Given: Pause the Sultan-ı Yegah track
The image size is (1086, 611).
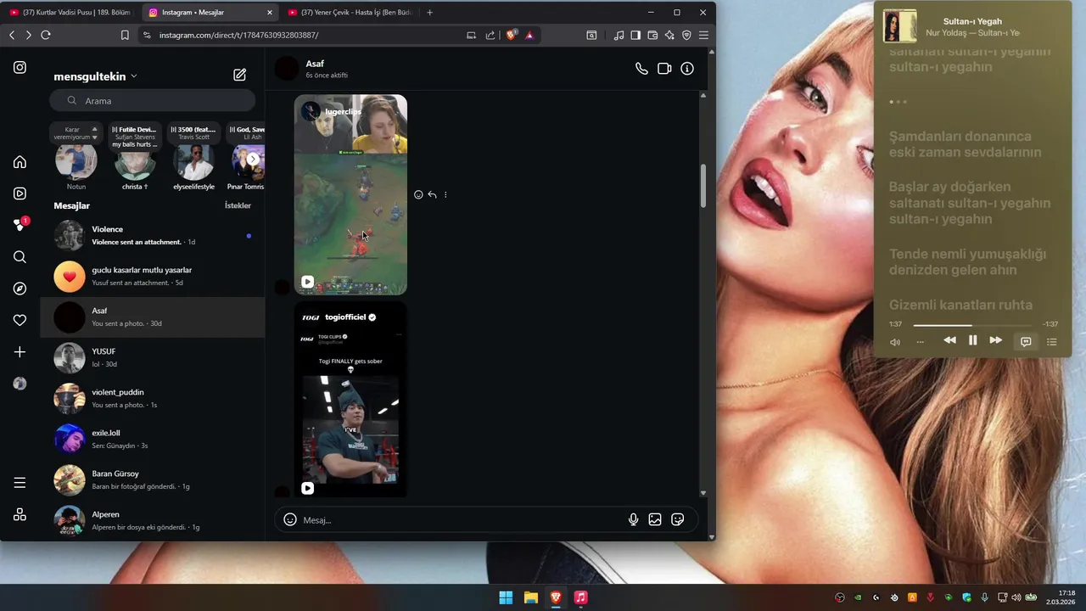Looking at the screenshot, I should tap(972, 340).
